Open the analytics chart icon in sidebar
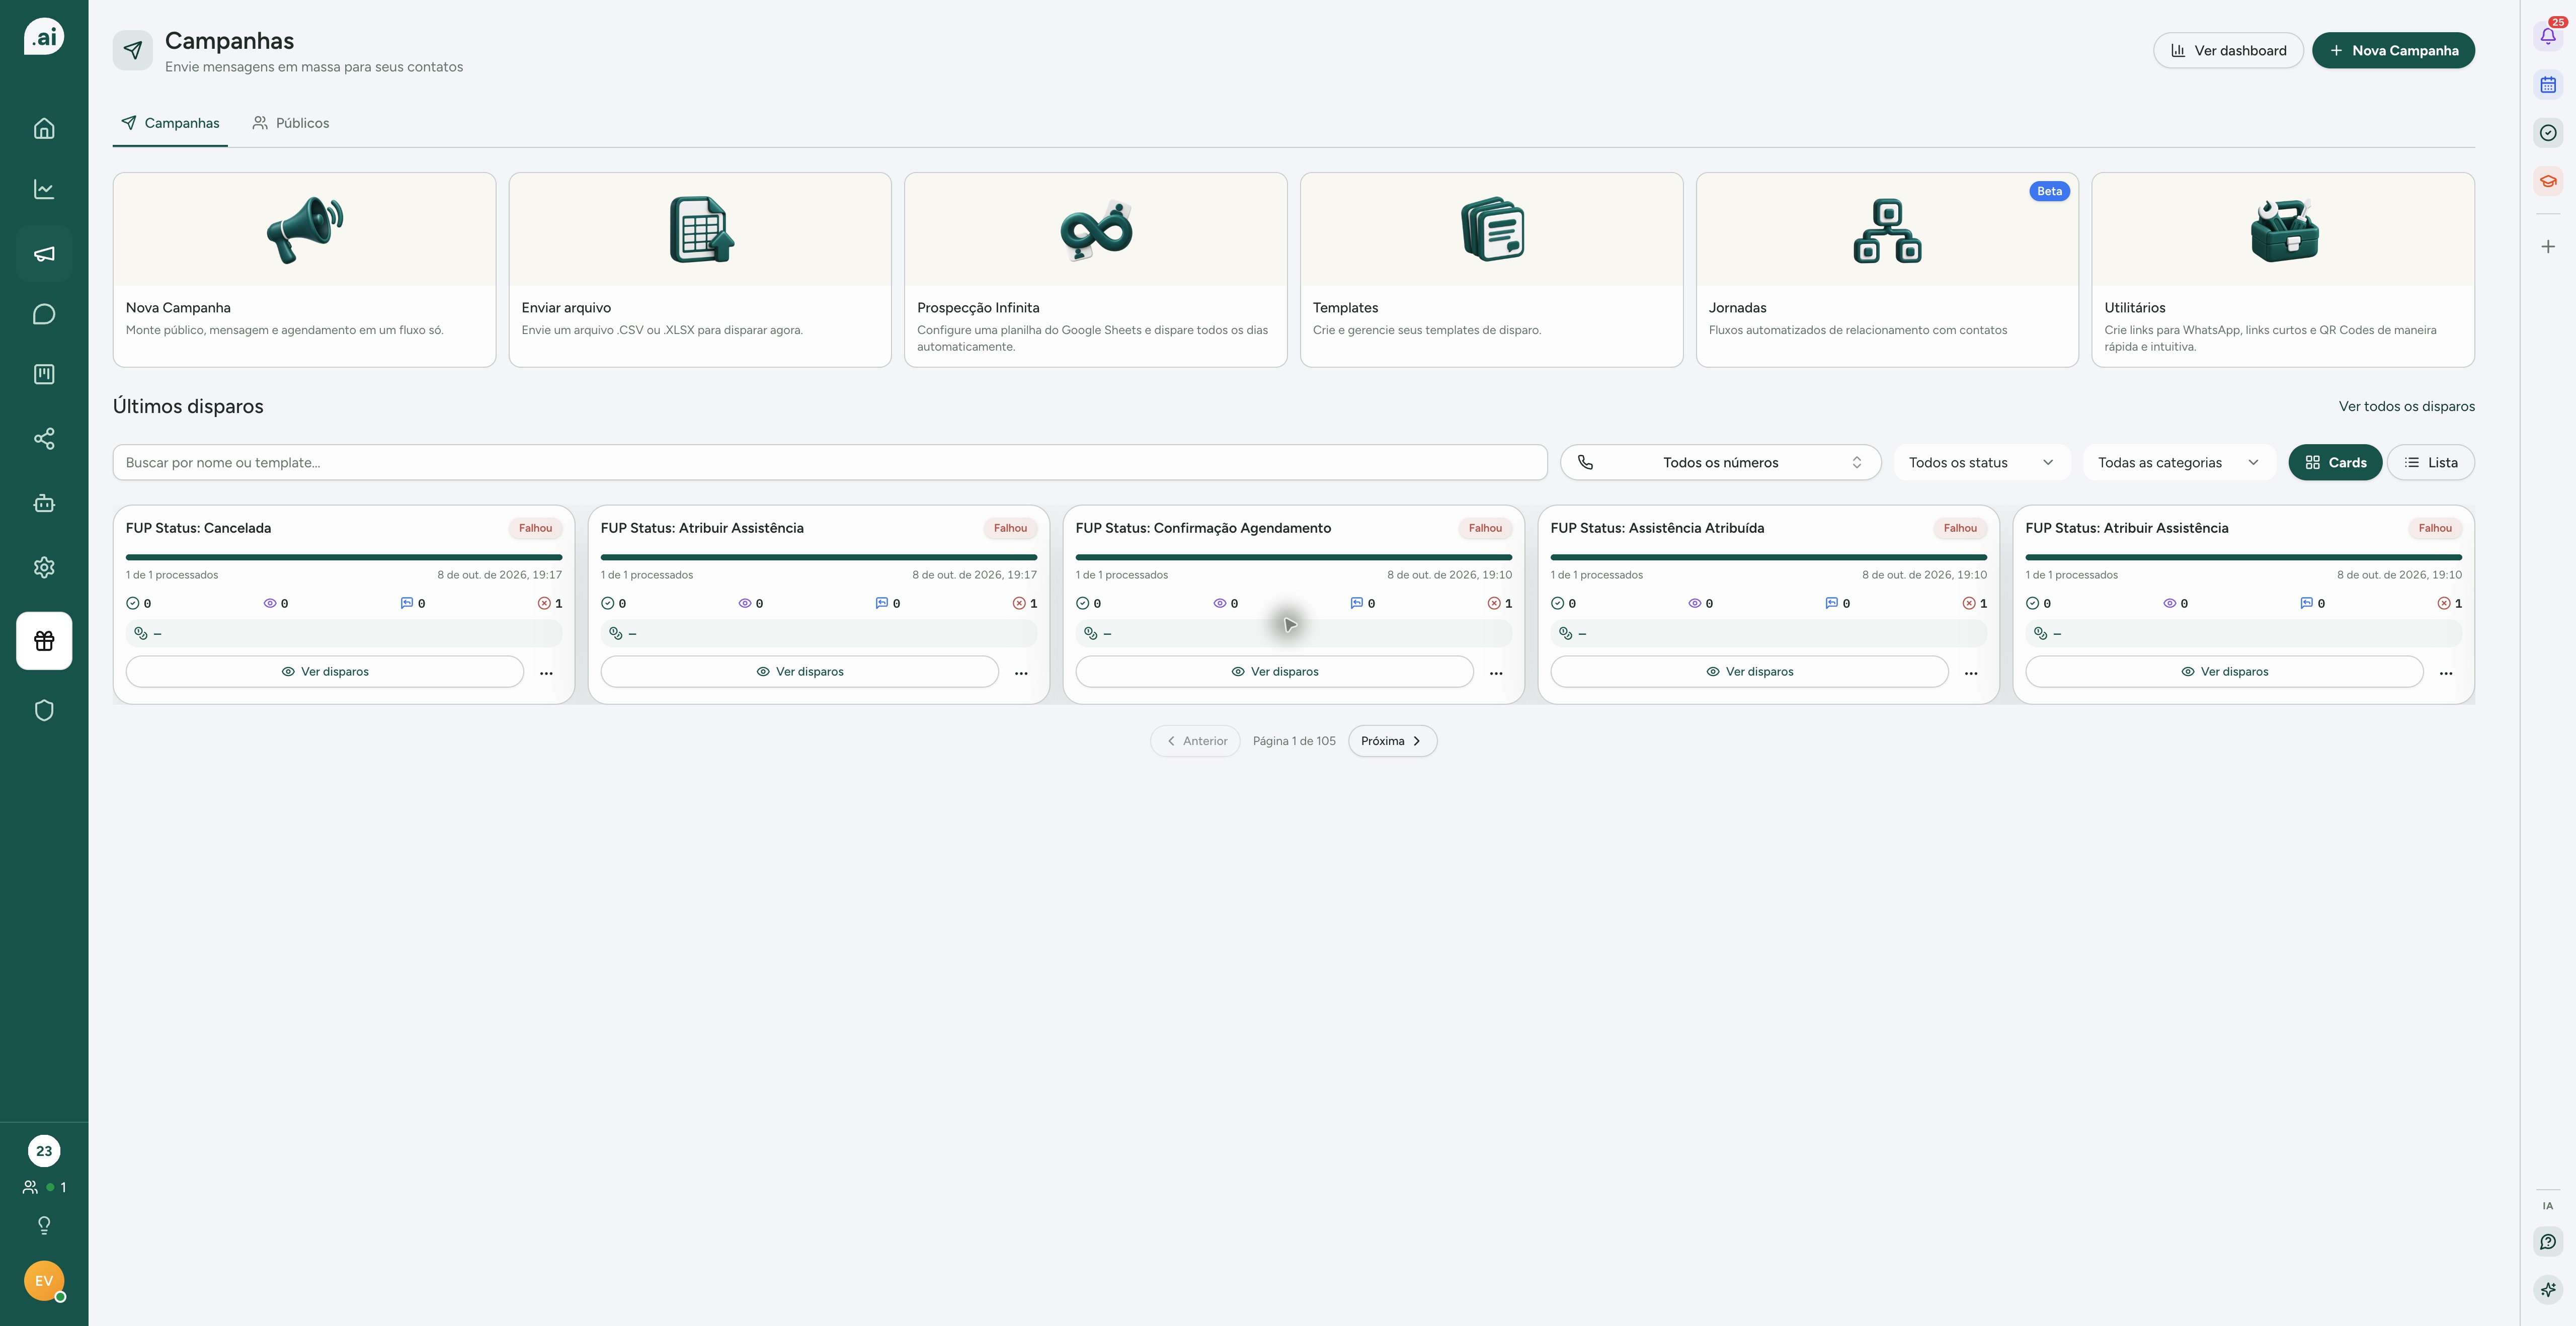This screenshot has height=1326, width=2576. click(44, 189)
